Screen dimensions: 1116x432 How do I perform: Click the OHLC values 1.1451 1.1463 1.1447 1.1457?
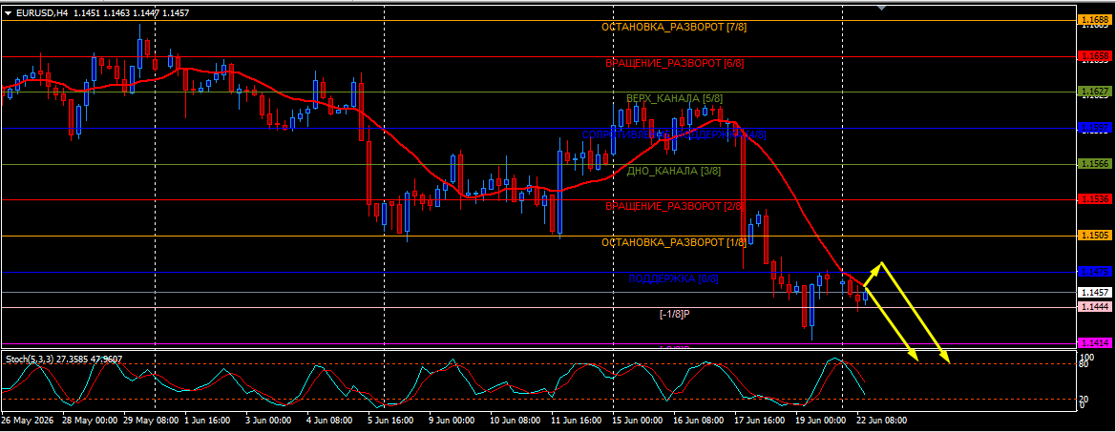[131, 12]
